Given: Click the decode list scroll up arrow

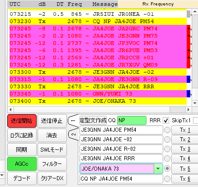Looking at the screenshot, I should coord(194,11).
